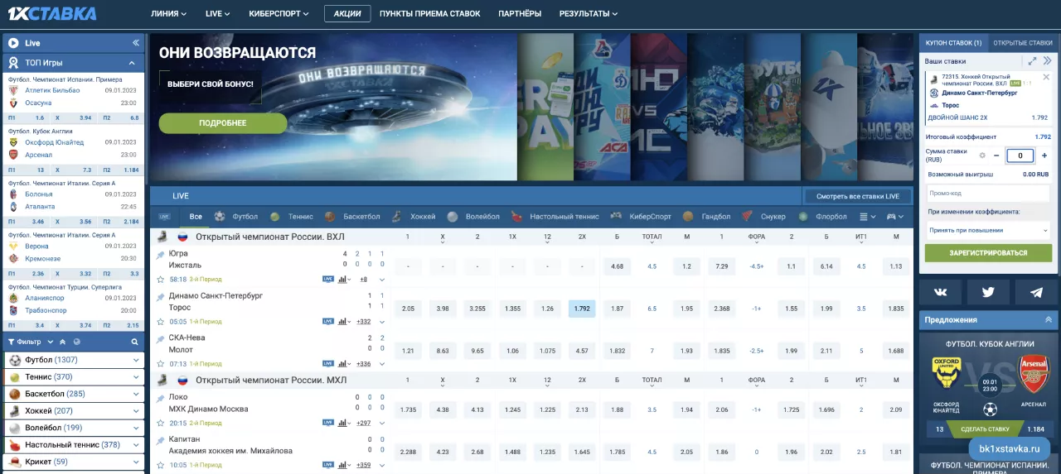This screenshot has height=474, width=1061.
Task: Open КИБЕРСПОРТ menu
Action: click(x=279, y=14)
